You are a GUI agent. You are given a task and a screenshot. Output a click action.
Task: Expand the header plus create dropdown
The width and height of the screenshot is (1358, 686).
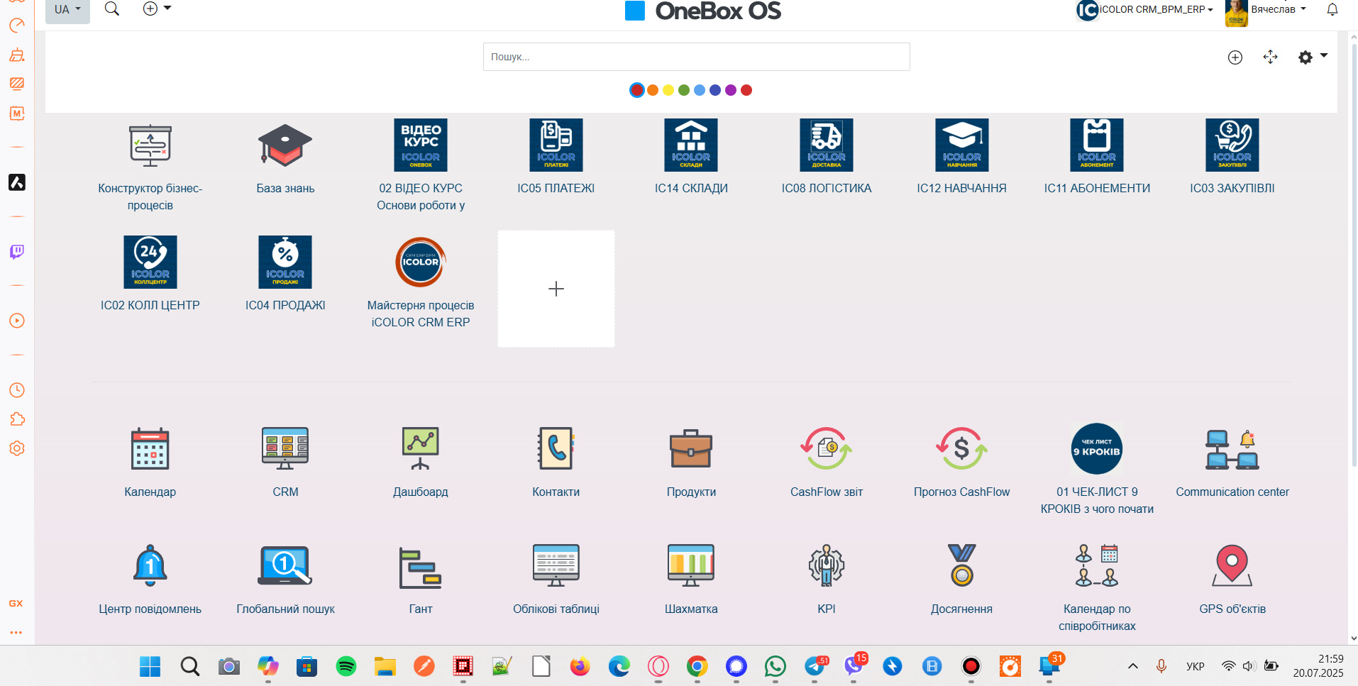[x=158, y=9]
